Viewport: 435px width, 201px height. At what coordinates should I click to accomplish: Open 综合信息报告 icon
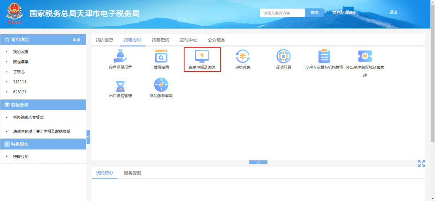(x=120, y=56)
